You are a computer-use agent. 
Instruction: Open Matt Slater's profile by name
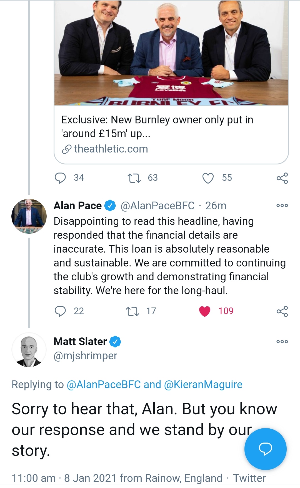click(x=80, y=342)
